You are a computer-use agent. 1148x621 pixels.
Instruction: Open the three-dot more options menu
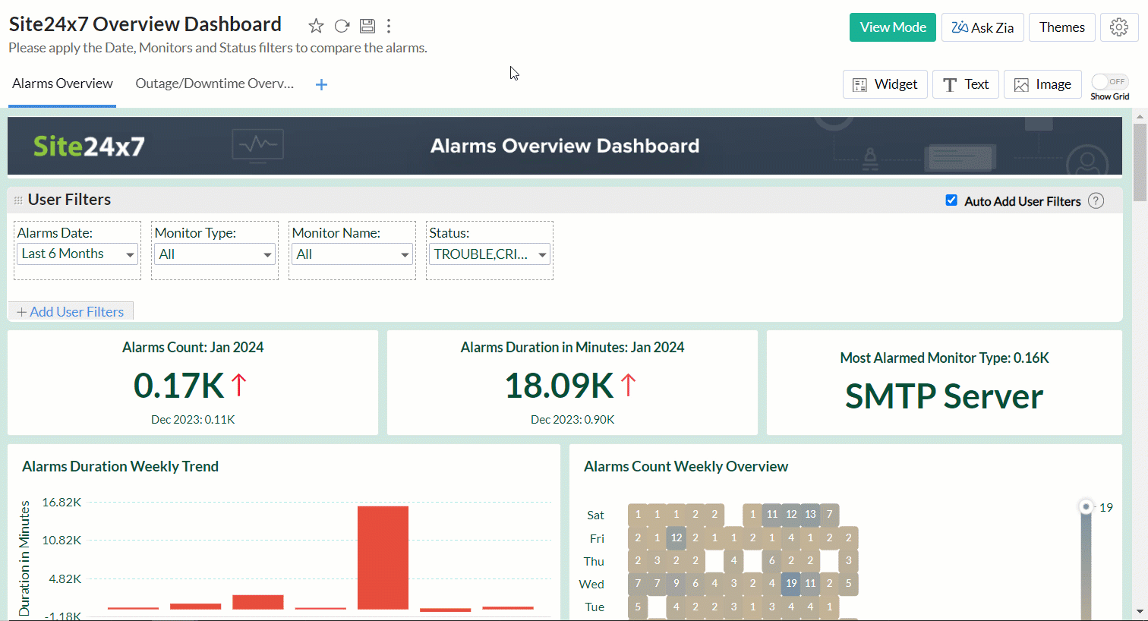(x=389, y=27)
